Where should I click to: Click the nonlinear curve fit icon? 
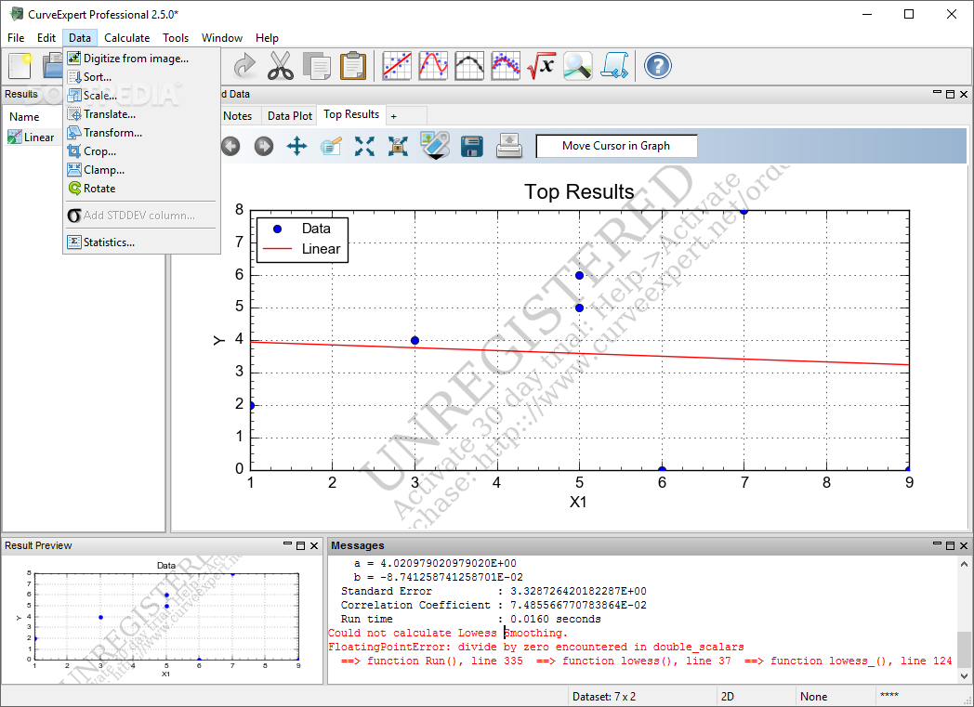click(x=433, y=66)
